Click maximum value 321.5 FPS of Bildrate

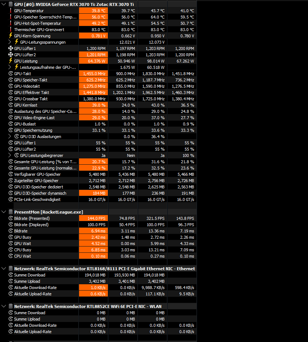[x=155, y=218]
